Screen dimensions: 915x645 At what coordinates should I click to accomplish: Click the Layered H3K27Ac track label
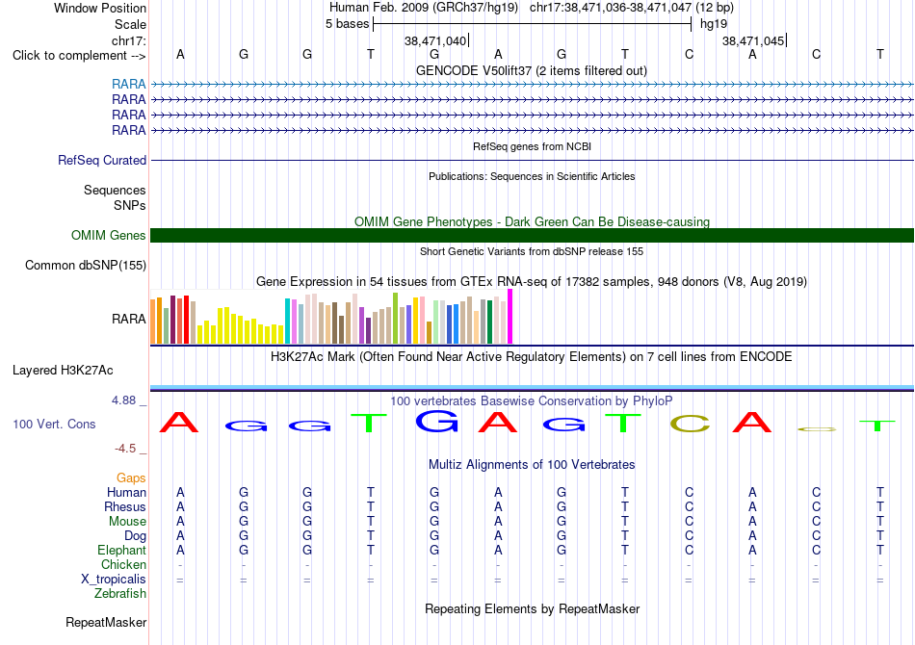coord(63,371)
